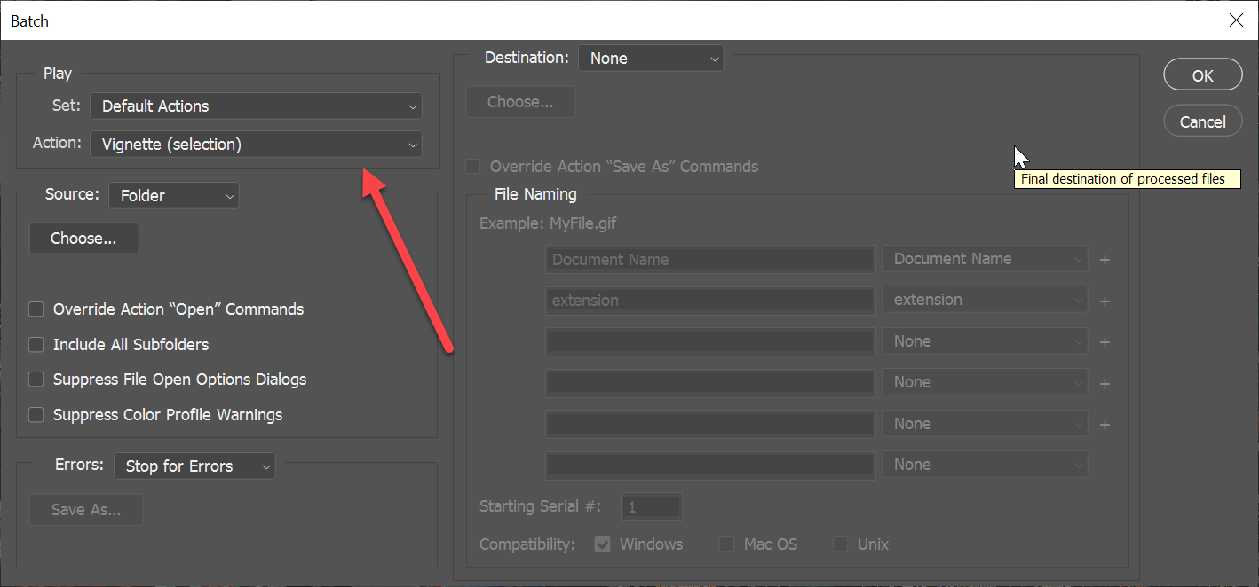Viewport: 1259px width, 587px height.
Task: Toggle the Windows compatibility checkbox
Action: pos(603,544)
